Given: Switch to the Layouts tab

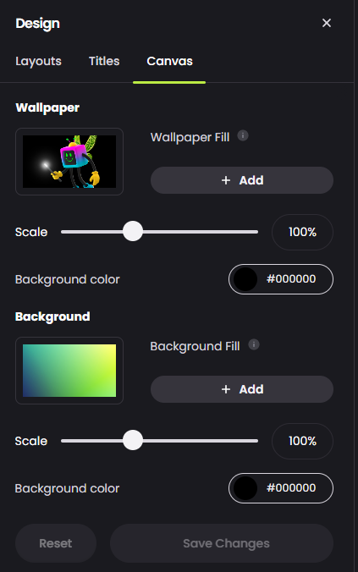Looking at the screenshot, I should pyautogui.click(x=38, y=61).
